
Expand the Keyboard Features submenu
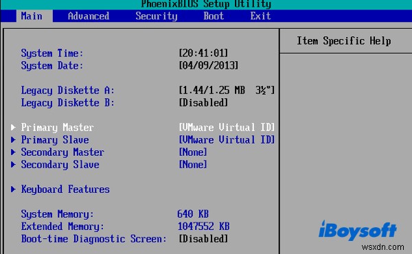click(65, 189)
